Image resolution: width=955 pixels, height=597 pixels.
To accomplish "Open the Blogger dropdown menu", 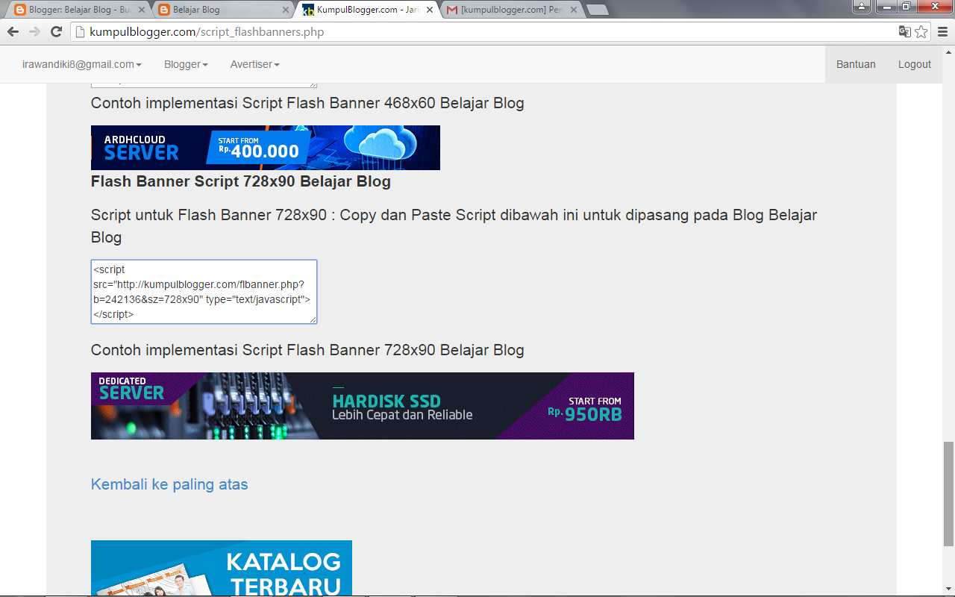I will [186, 64].
